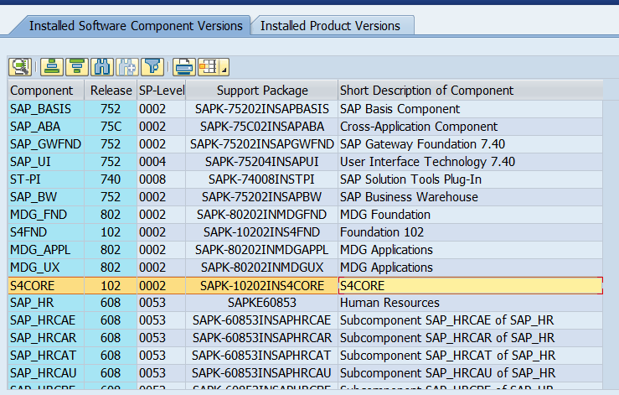The height and width of the screenshot is (395, 619).
Task: Open Find with the binoculars icon
Action: point(102,67)
